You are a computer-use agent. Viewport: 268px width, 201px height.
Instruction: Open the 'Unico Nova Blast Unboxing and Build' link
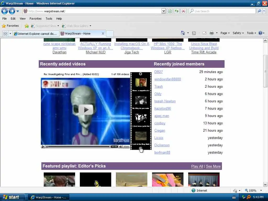click(x=204, y=46)
